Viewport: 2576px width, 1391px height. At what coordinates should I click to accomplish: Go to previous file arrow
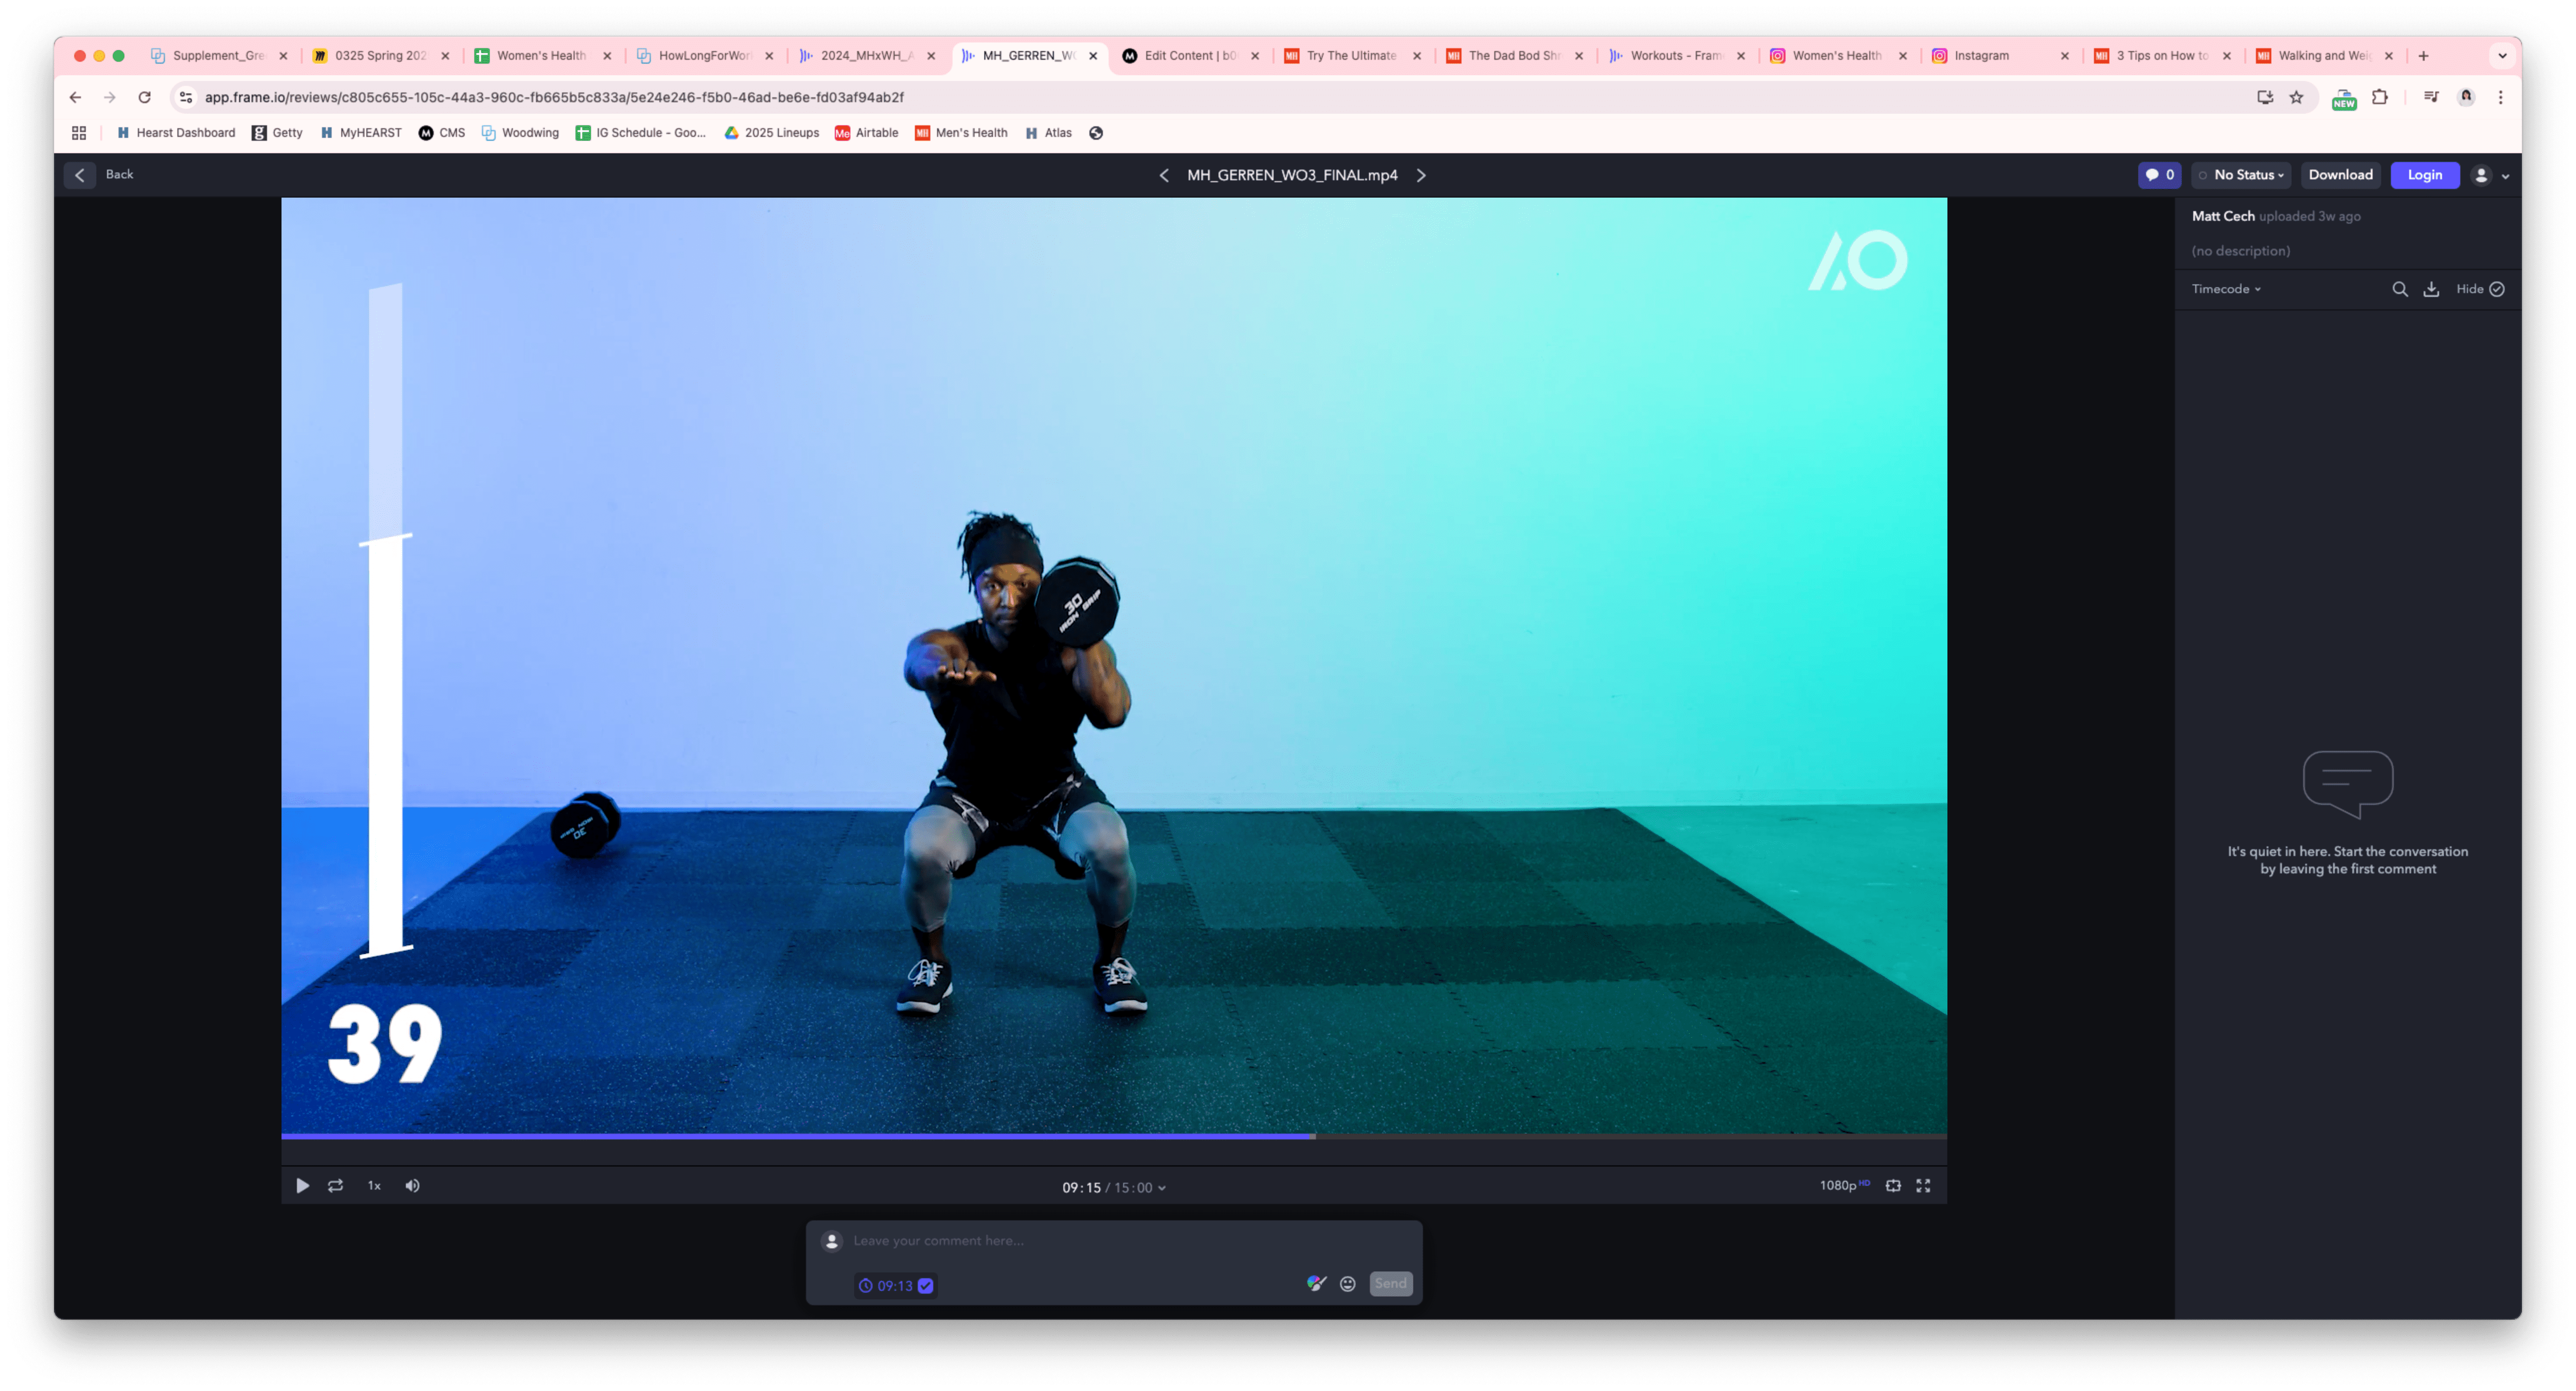pyautogui.click(x=1164, y=175)
